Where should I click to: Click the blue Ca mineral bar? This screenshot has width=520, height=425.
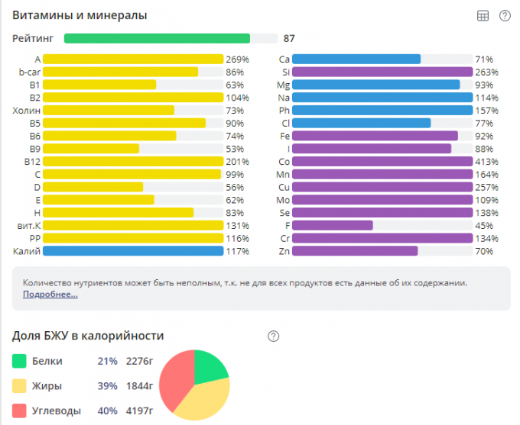(356, 59)
